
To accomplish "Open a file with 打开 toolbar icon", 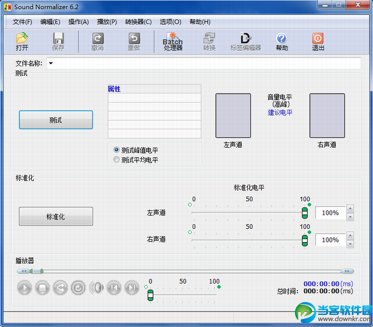I will click(x=22, y=41).
